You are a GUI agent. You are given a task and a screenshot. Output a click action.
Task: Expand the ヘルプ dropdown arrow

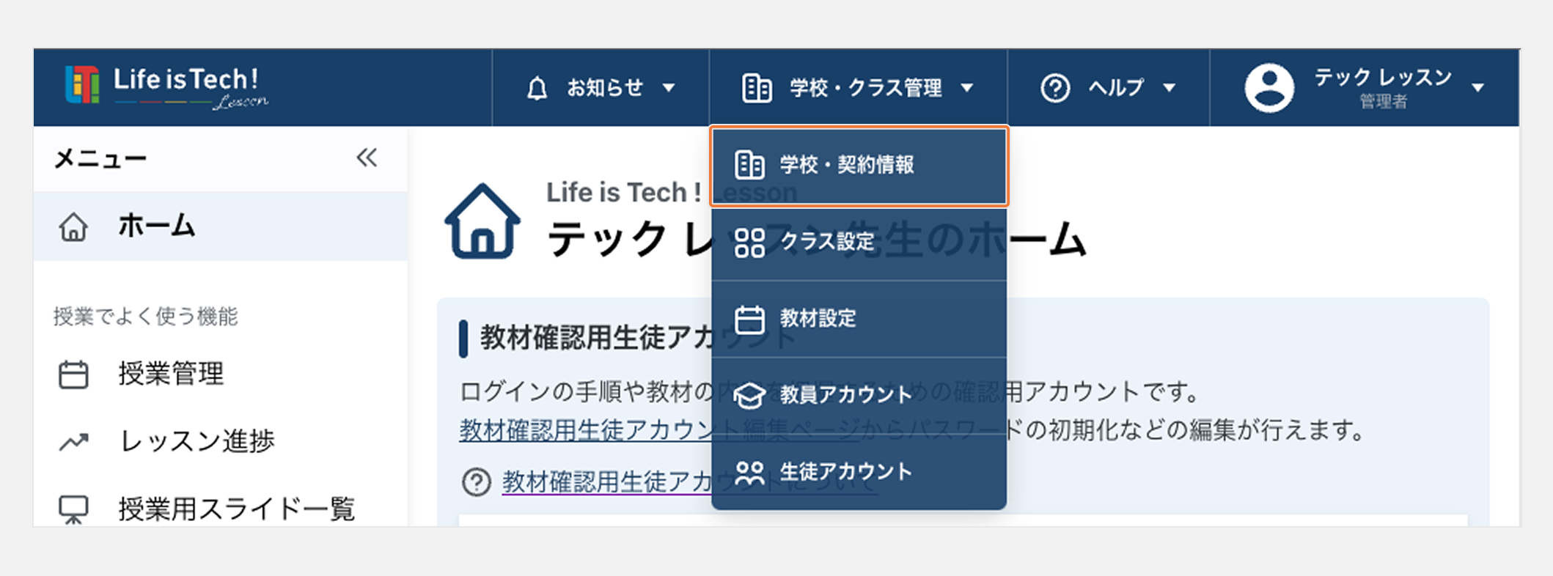tap(1170, 89)
